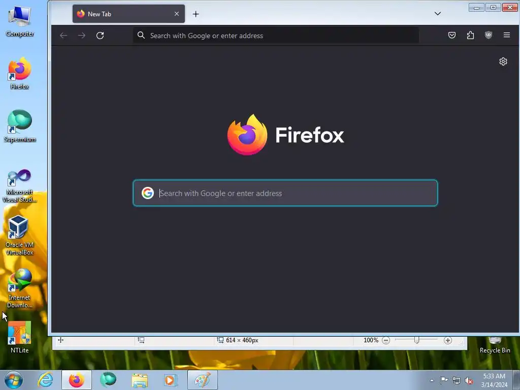
Task: Select the Supermium desktop shortcut
Action: 20,126
